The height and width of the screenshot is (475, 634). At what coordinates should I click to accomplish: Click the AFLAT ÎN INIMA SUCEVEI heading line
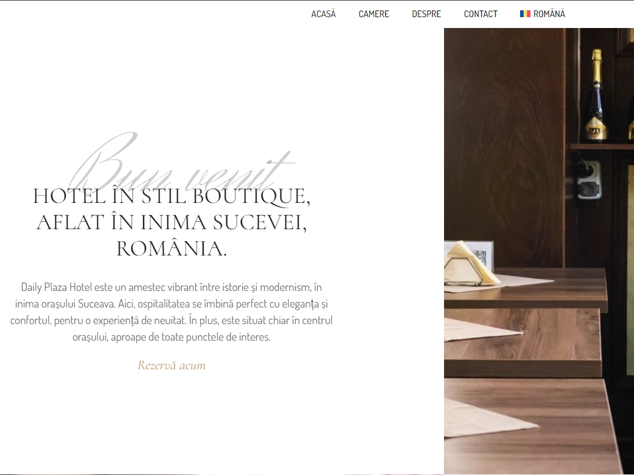(172, 222)
